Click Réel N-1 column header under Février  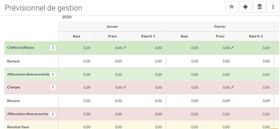[256, 36]
